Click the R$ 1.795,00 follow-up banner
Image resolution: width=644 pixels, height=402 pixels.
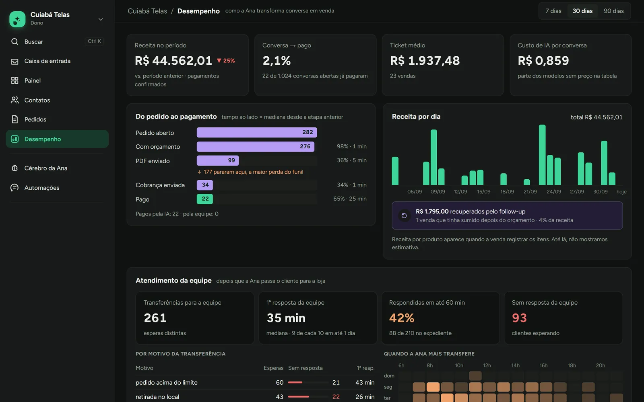click(x=507, y=215)
